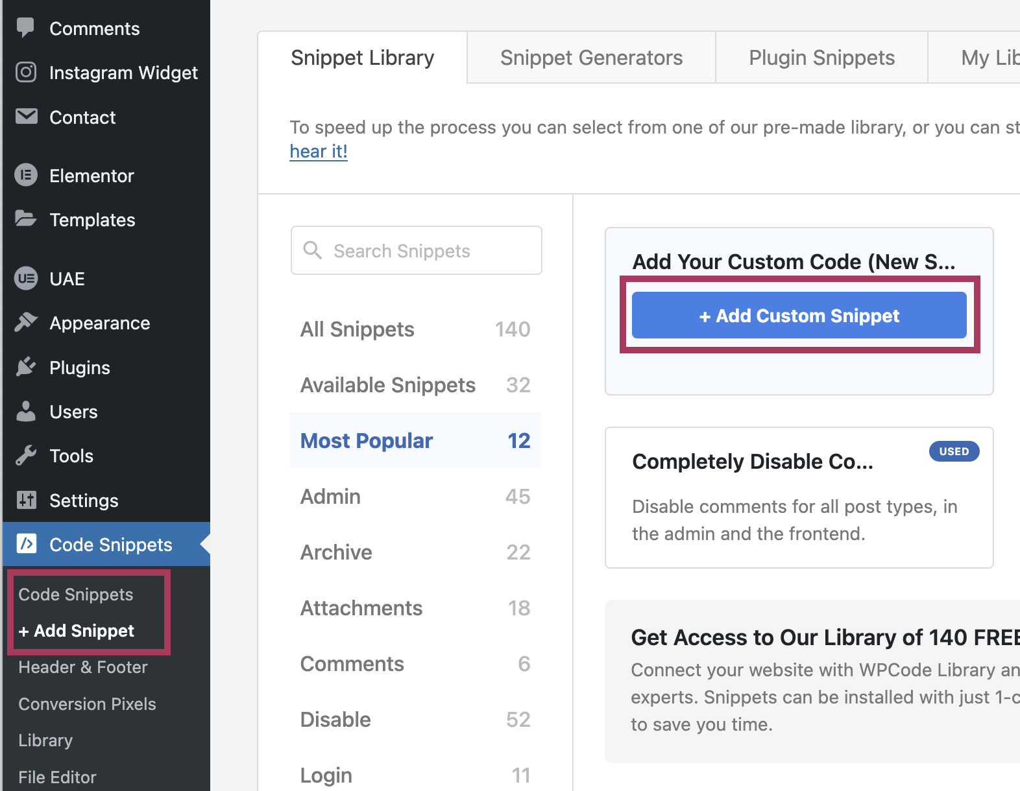Open Conversion Pixels submenu item
This screenshot has width=1020, height=791.
pos(88,704)
